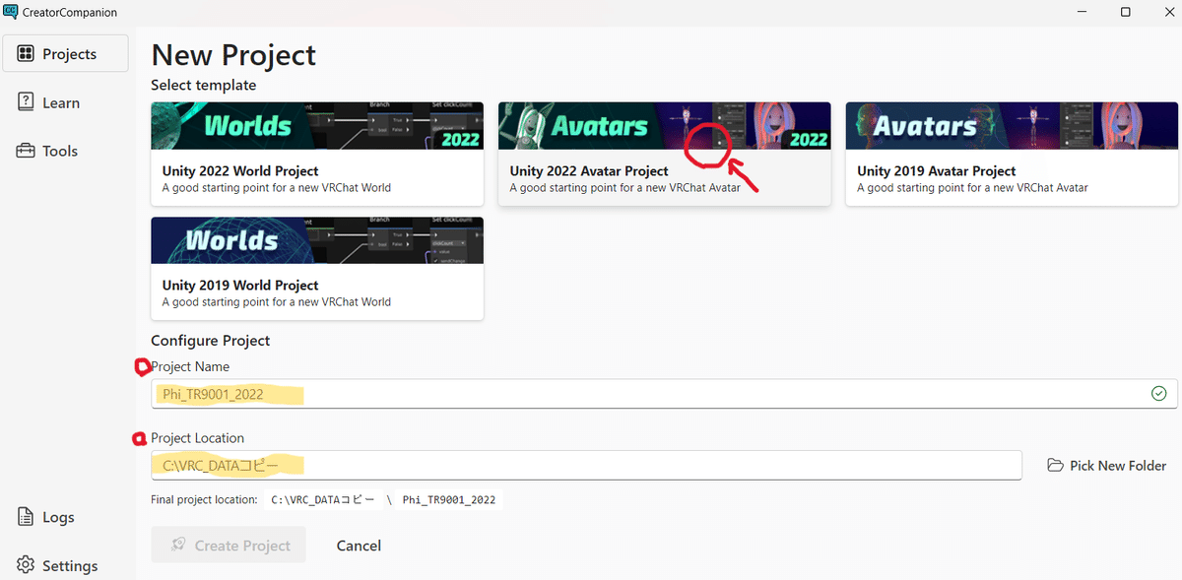Viewport: 1182px width, 580px height.
Task: Open the Projects section in sidebar
Action: [65, 53]
